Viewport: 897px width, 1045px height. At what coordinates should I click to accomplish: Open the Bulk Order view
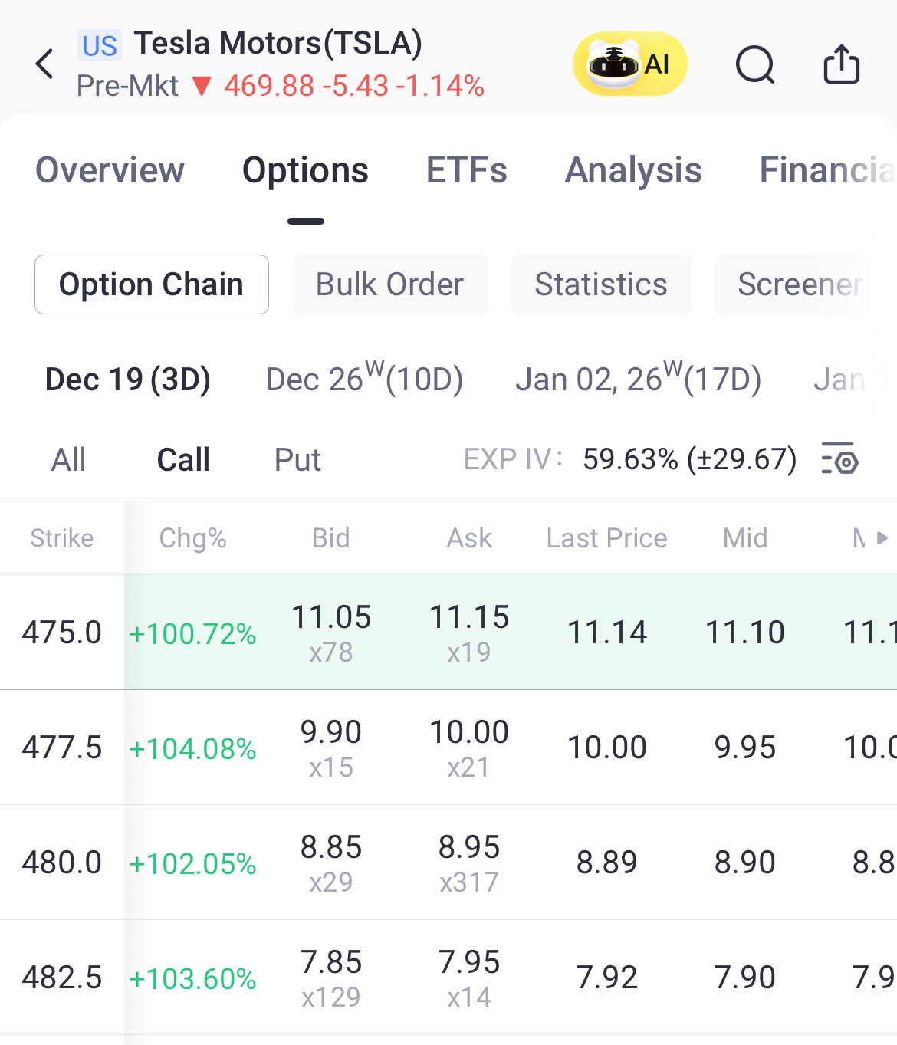click(x=389, y=284)
